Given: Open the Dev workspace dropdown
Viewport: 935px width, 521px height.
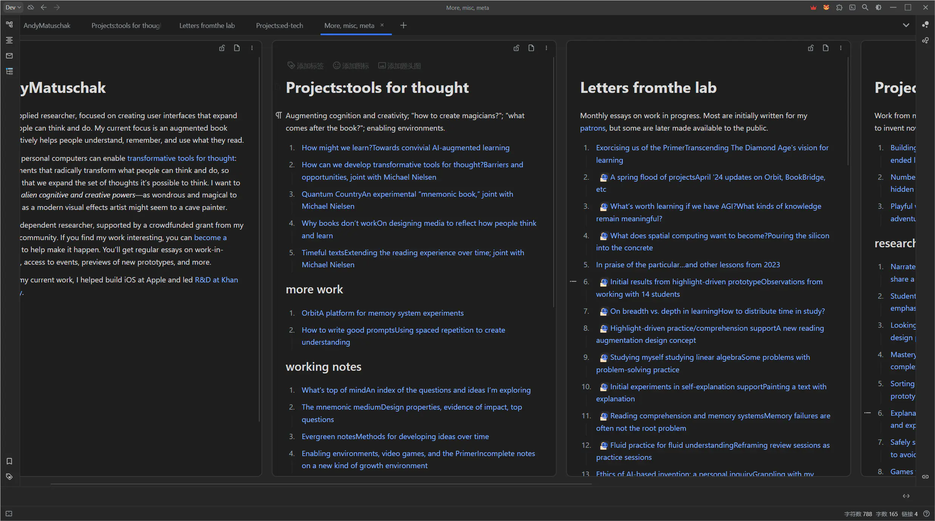Looking at the screenshot, I should (x=13, y=8).
